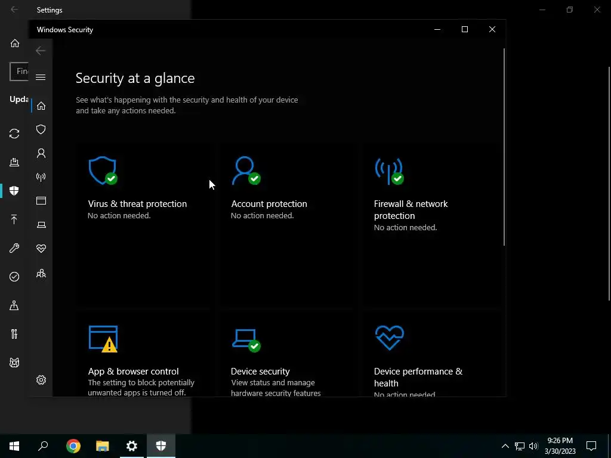Open the Action Center notifications

tap(591, 446)
